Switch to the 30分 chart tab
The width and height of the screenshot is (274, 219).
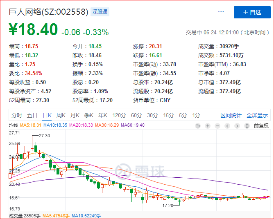(152, 115)
